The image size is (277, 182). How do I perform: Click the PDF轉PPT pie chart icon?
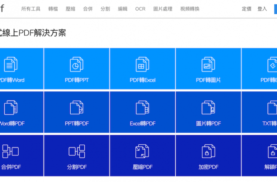coord(77,64)
